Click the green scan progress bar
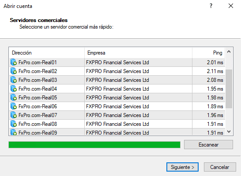 coord(94,145)
